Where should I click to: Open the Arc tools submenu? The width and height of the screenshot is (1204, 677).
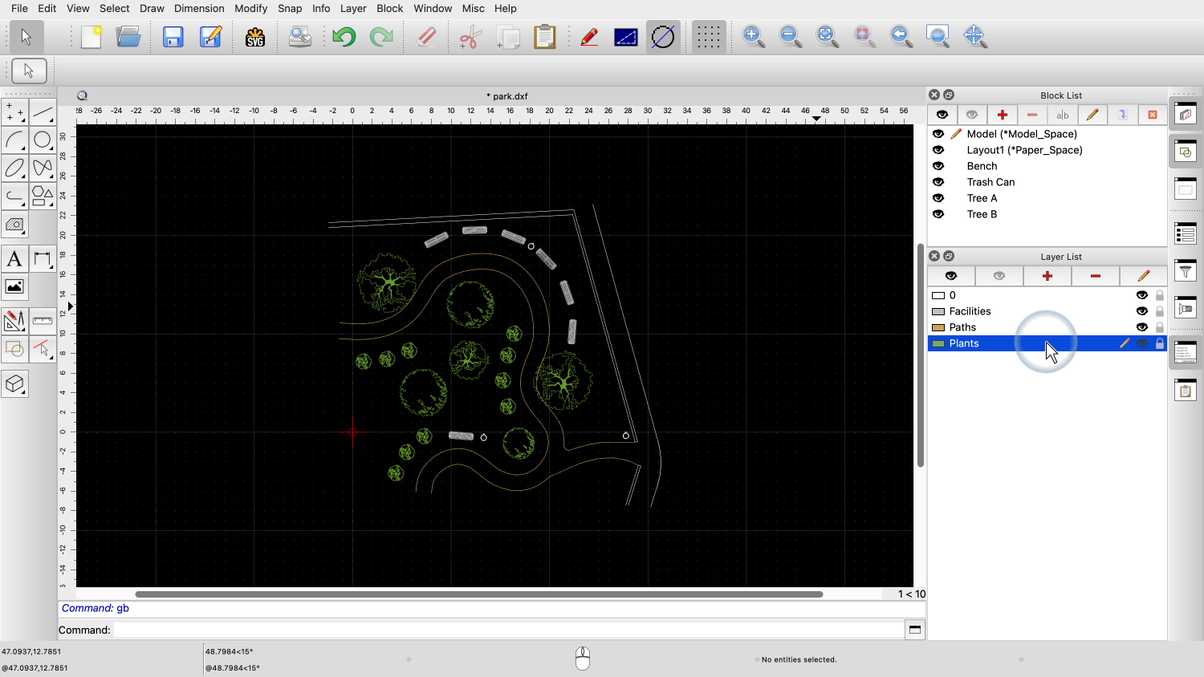(x=14, y=140)
